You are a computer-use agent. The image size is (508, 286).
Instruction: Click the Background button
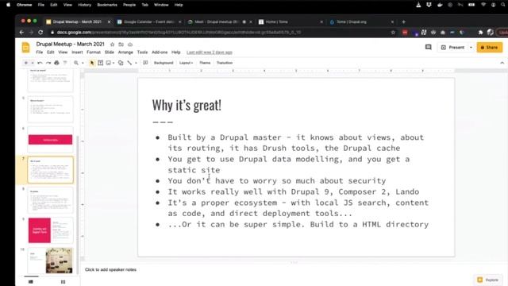164,63
